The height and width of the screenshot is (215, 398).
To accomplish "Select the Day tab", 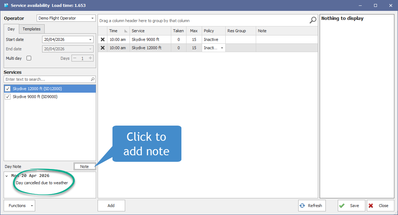I will (11, 29).
